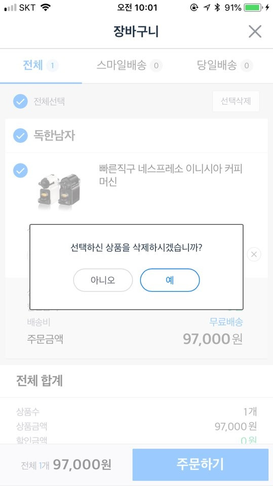Open the 스마일배송 tab
The width and height of the screenshot is (273, 486).
click(x=129, y=65)
